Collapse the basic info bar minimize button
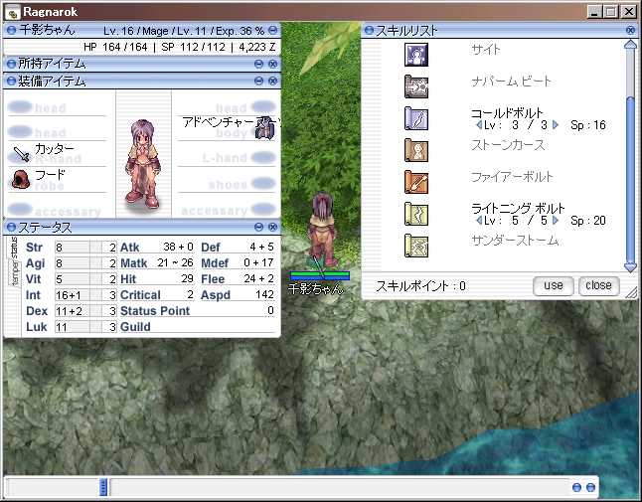 272,30
